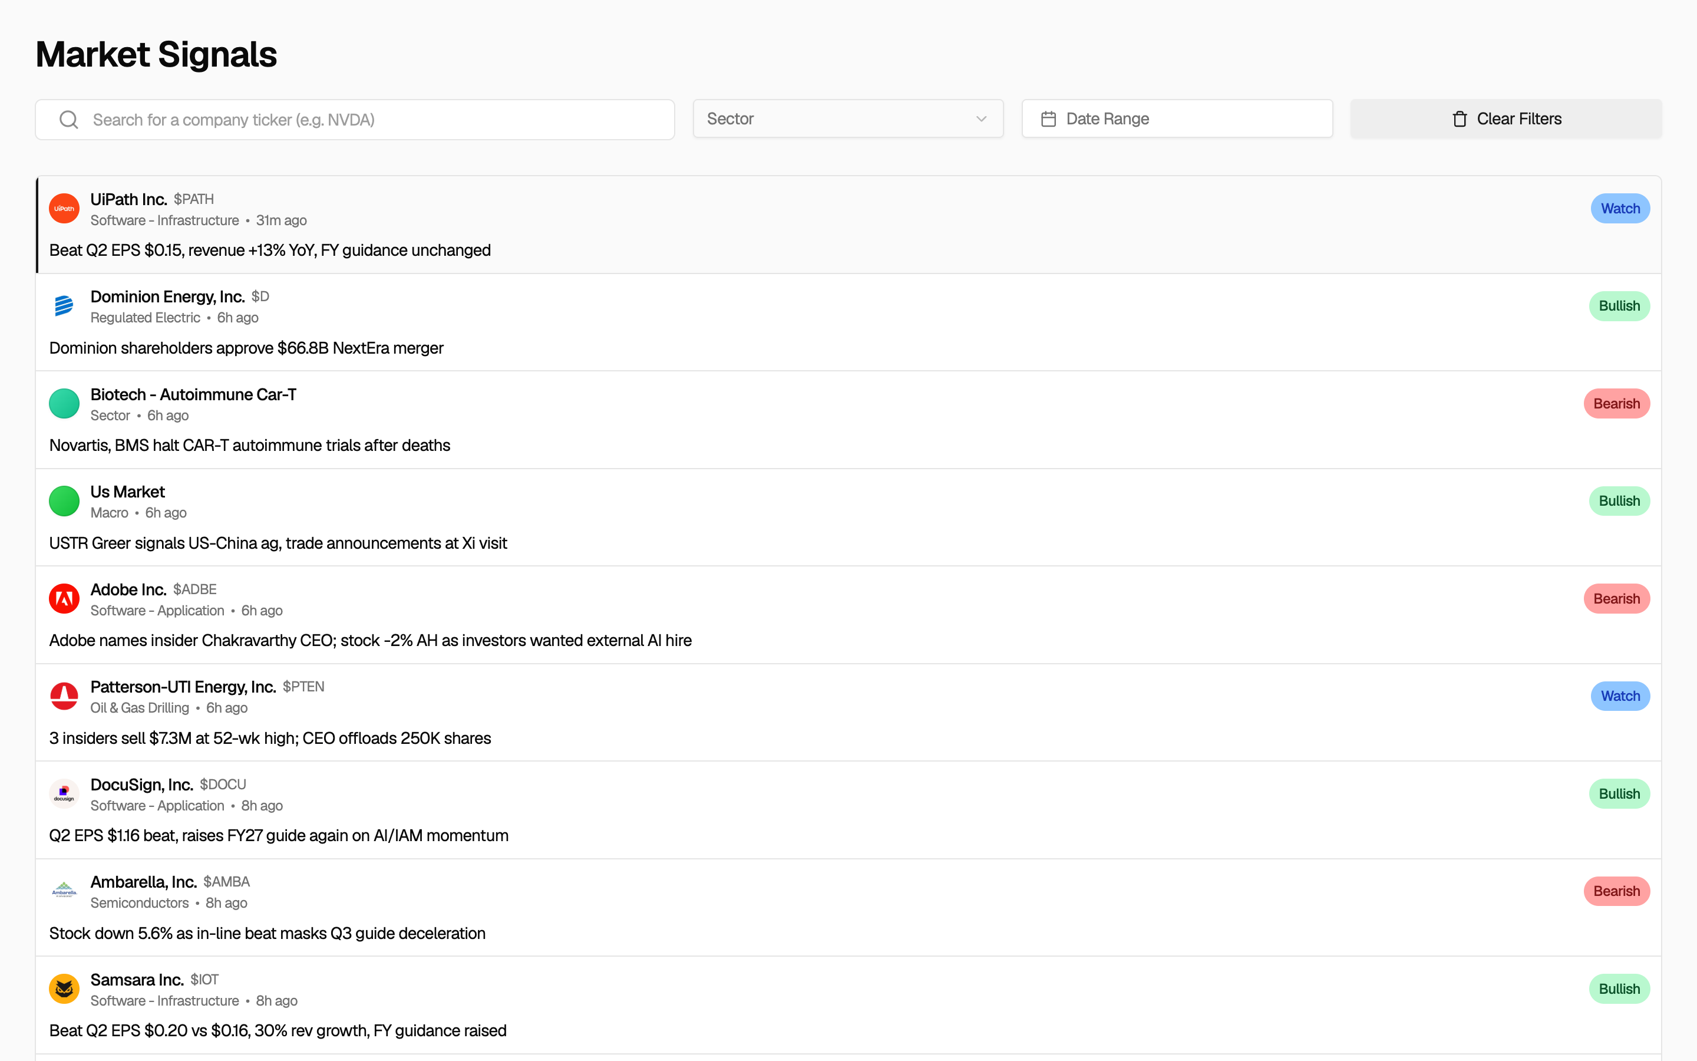Open the Samsara Inc. company name
The width and height of the screenshot is (1697, 1061).
tap(137, 980)
